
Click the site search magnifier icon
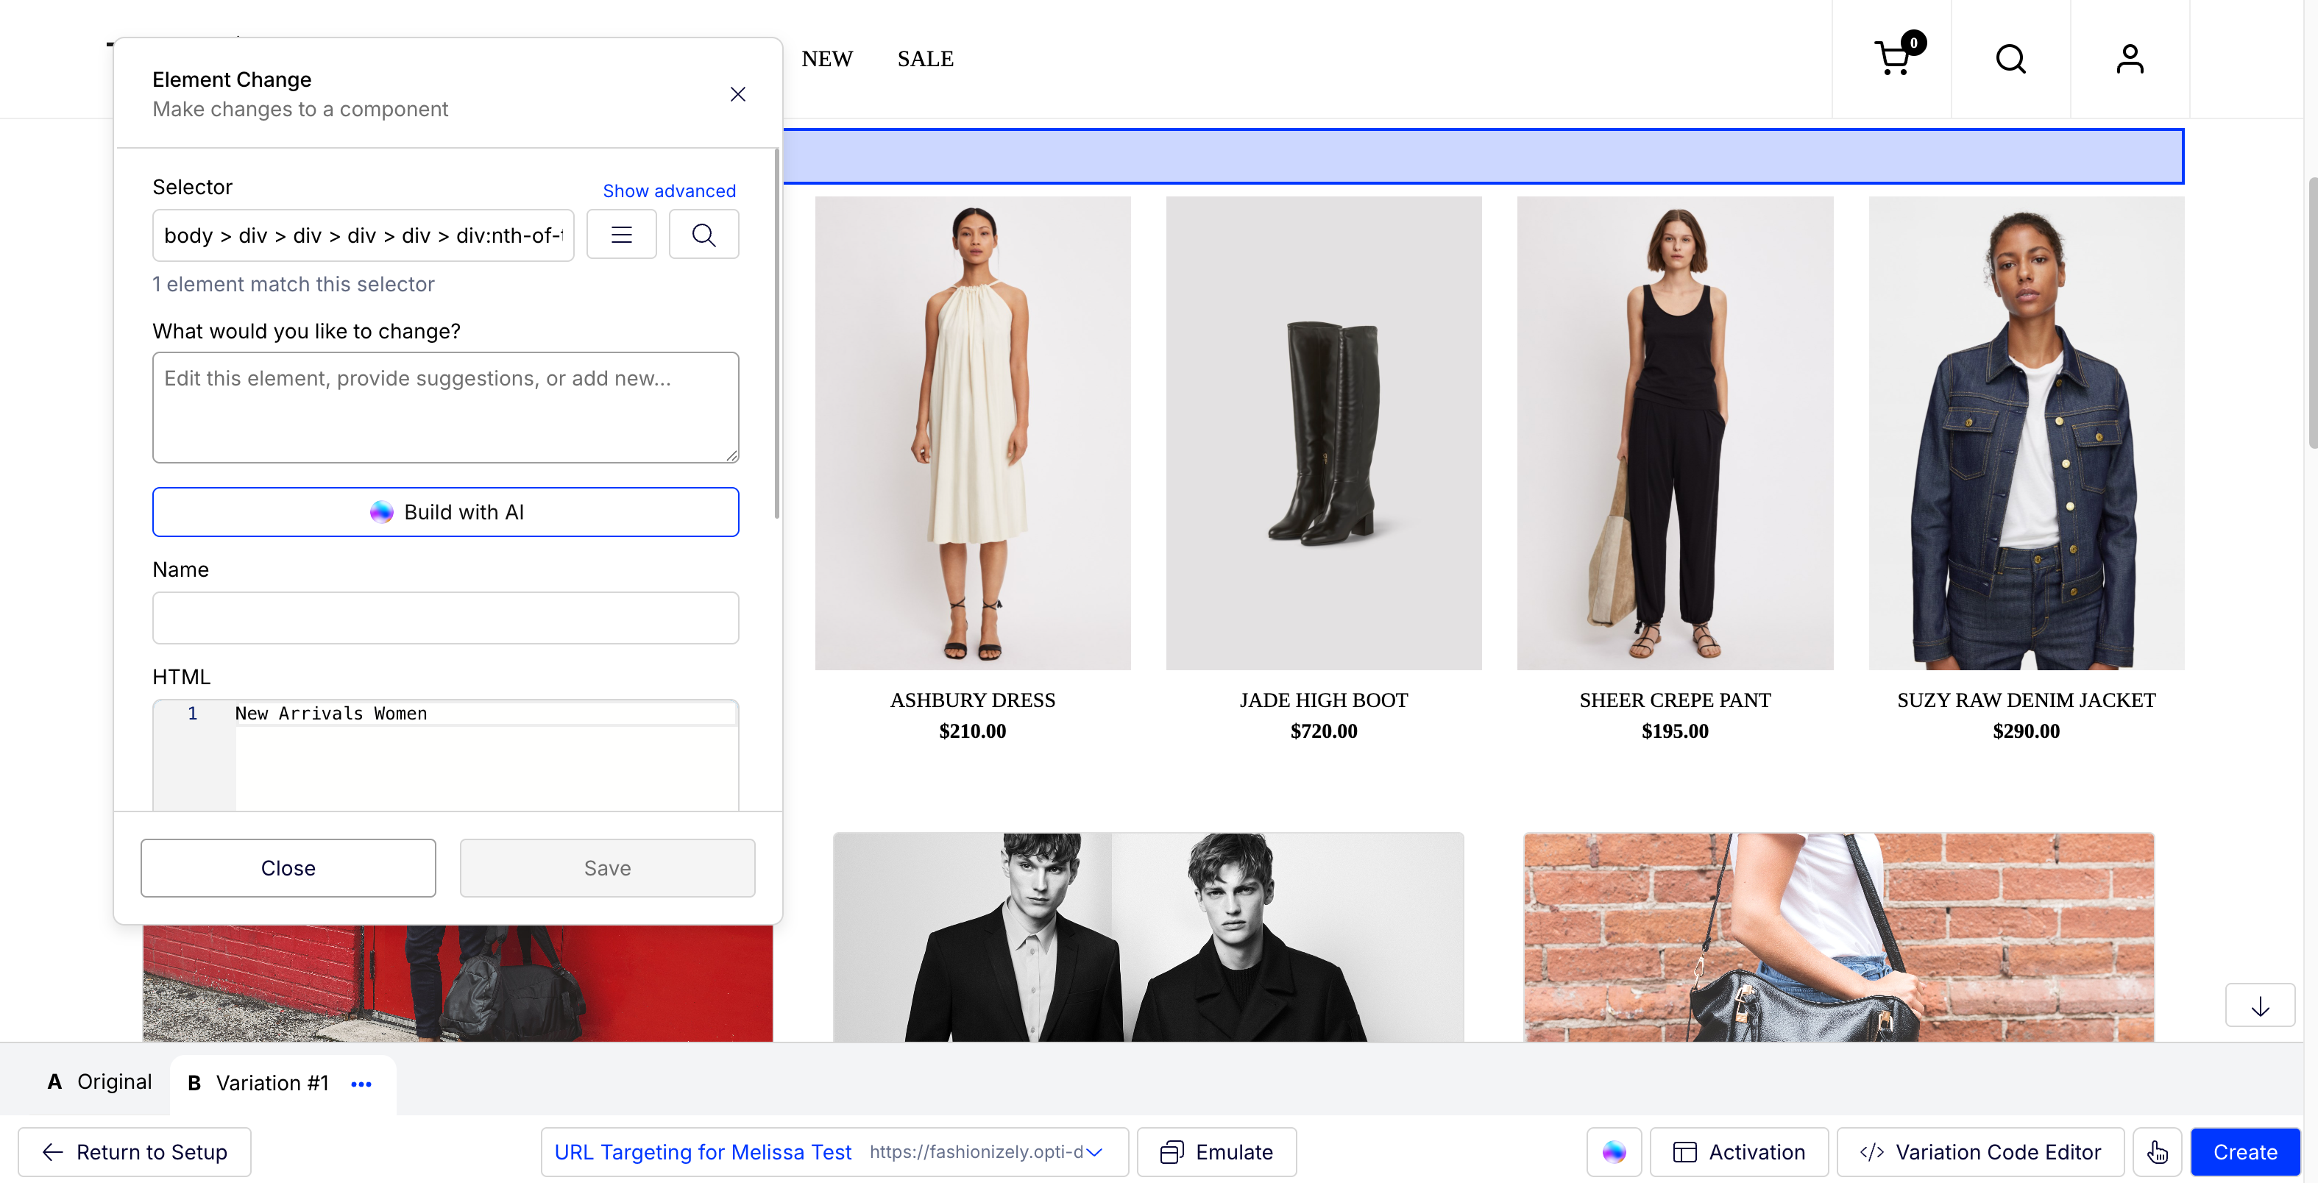coord(2010,60)
